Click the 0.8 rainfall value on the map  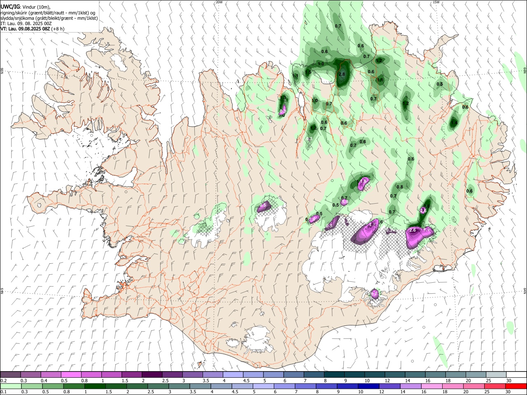coord(399,187)
